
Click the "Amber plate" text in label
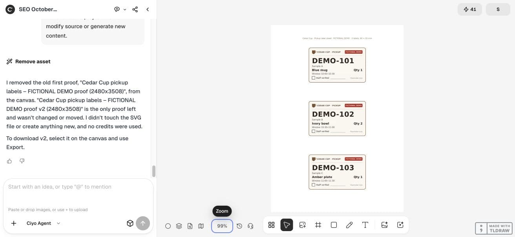pos(322,177)
